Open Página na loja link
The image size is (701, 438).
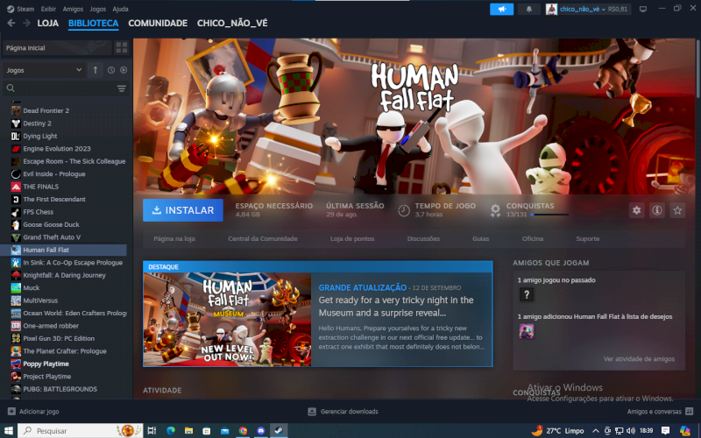click(x=174, y=238)
